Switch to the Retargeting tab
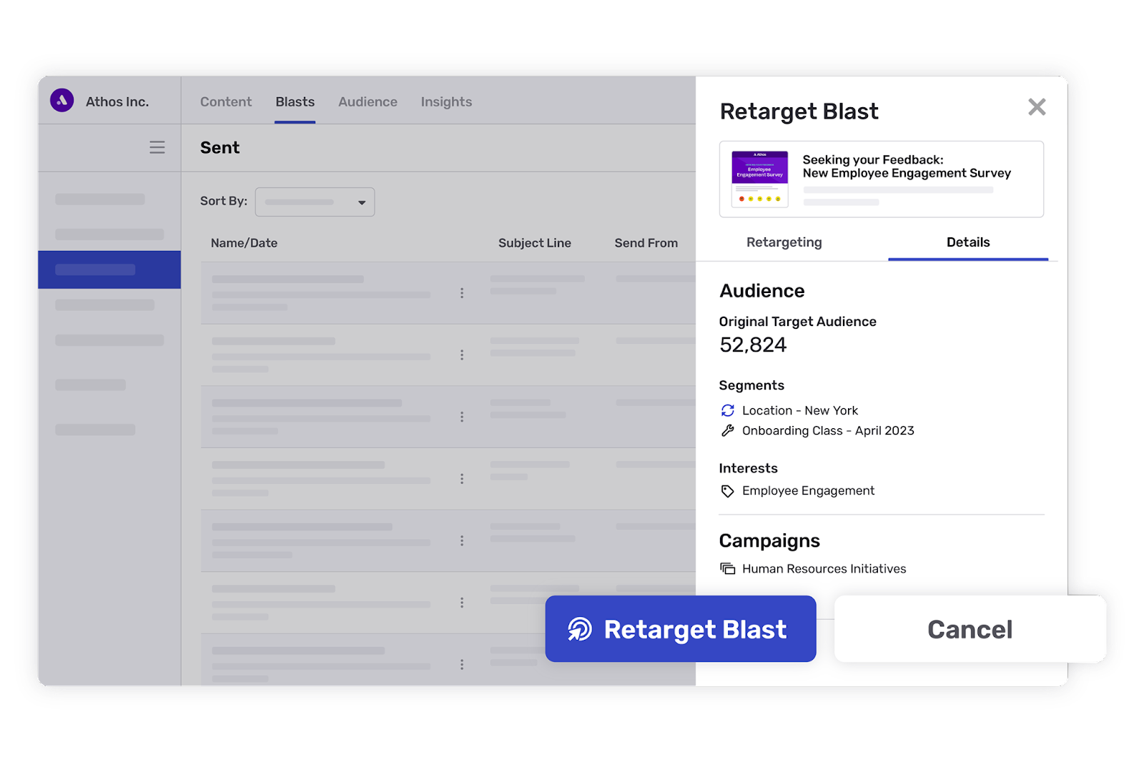The height and width of the screenshot is (762, 1144). 784,242
